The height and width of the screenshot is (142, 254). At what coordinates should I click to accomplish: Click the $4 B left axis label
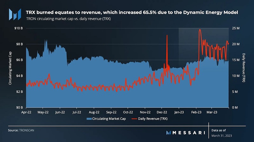coord(19,76)
